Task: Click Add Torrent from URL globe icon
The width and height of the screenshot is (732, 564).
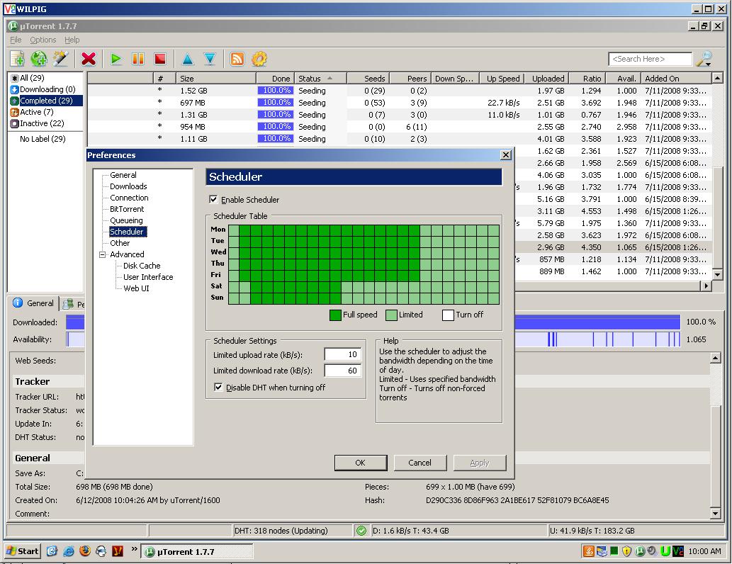Action: click(x=39, y=59)
